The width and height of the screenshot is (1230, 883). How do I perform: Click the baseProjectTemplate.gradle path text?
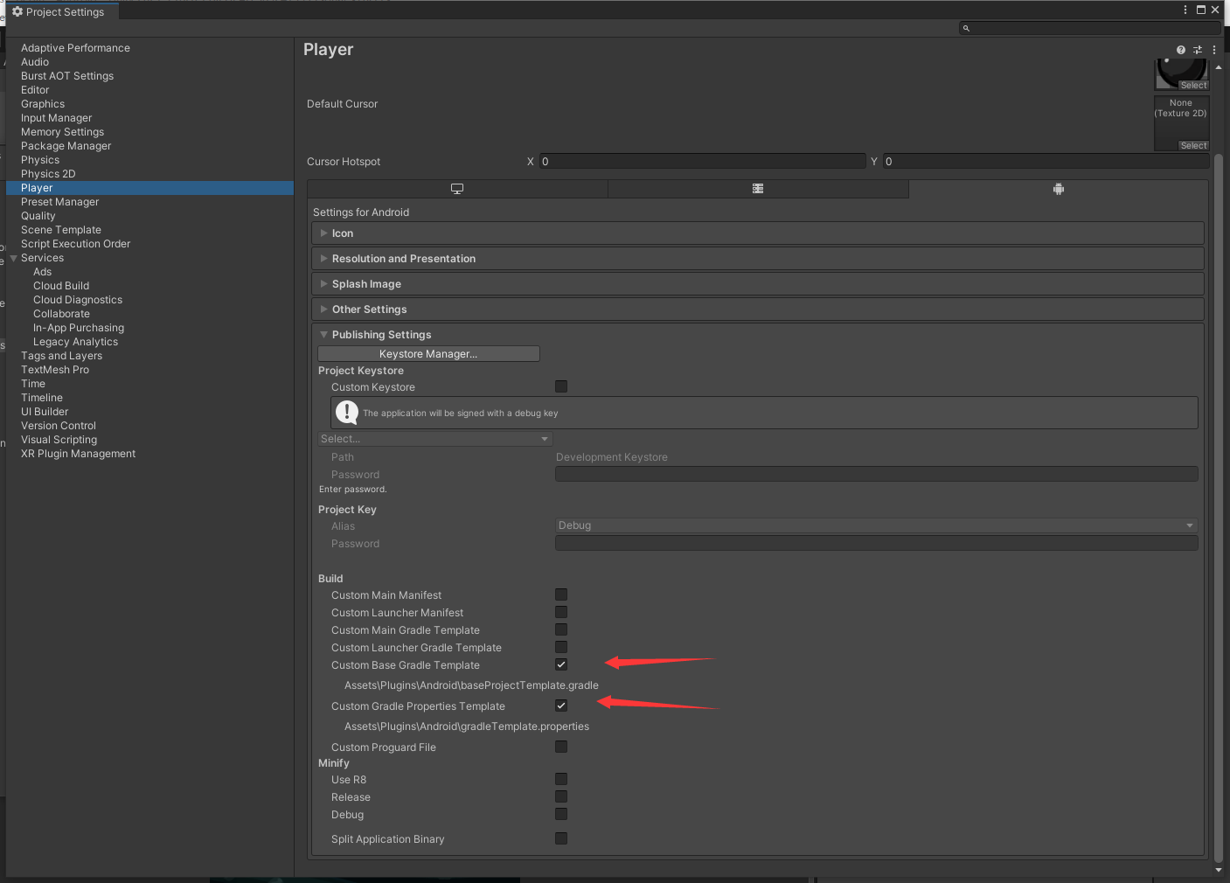(x=471, y=685)
